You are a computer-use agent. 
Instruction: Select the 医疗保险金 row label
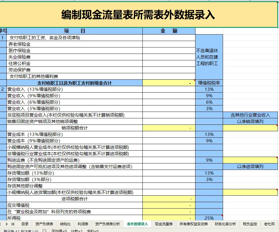(x=74, y=50)
